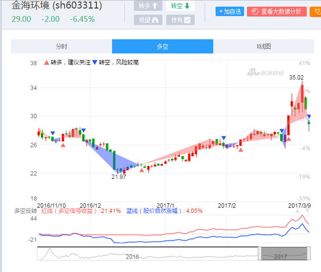
Task: Open 查看大数据分析
Action: coord(277,12)
